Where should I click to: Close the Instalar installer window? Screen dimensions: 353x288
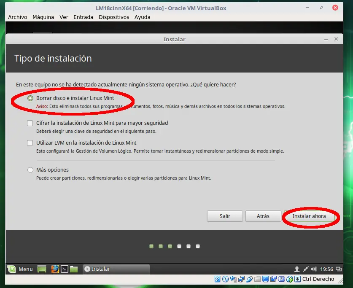tap(336, 39)
